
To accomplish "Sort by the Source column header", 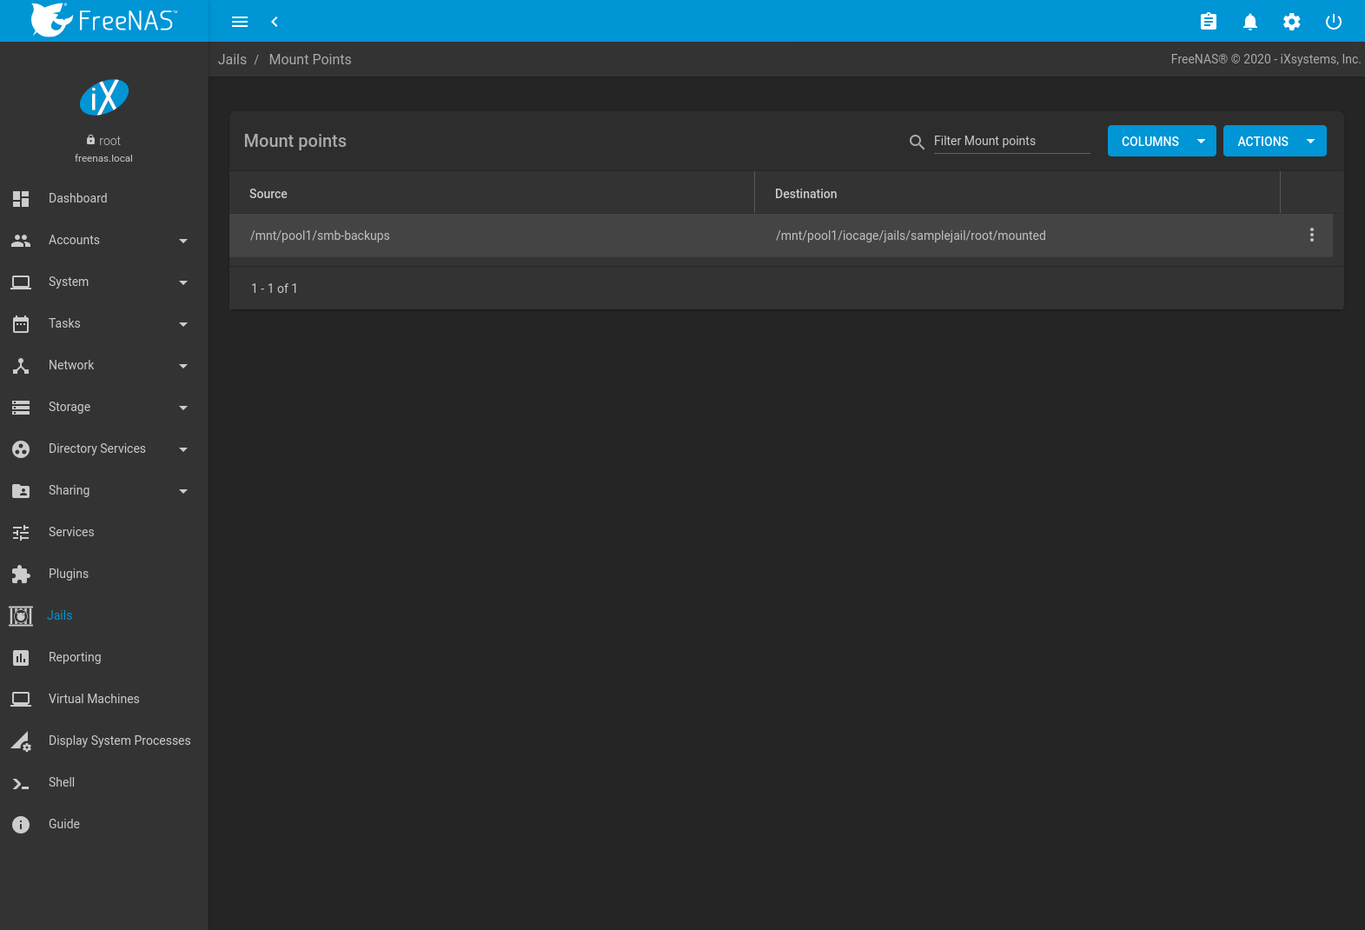I will [x=268, y=194].
